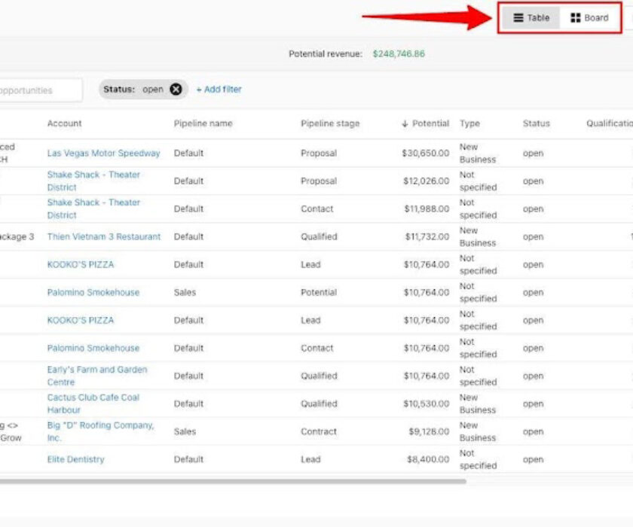Click the $11,732.00 potential cell
This screenshot has width=633, height=527.
click(427, 236)
